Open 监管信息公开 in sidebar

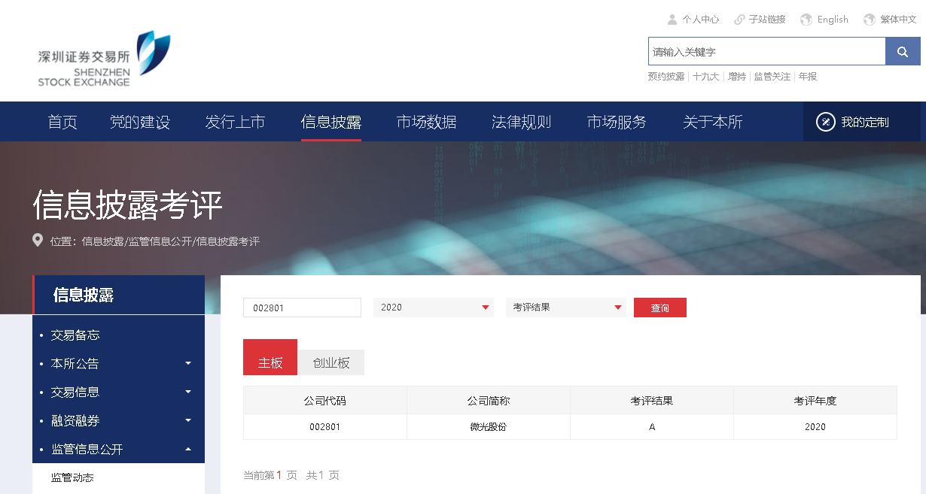pos(87,450)
